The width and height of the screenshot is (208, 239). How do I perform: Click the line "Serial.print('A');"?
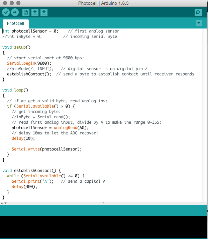click(x=32, y=181)
